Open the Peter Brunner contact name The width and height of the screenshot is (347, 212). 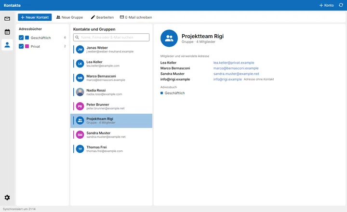98,105
